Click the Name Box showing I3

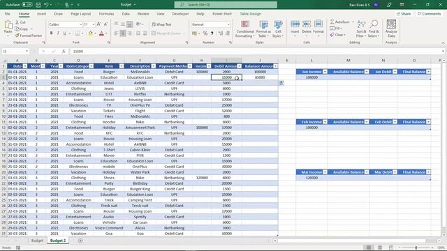point(15,52)
